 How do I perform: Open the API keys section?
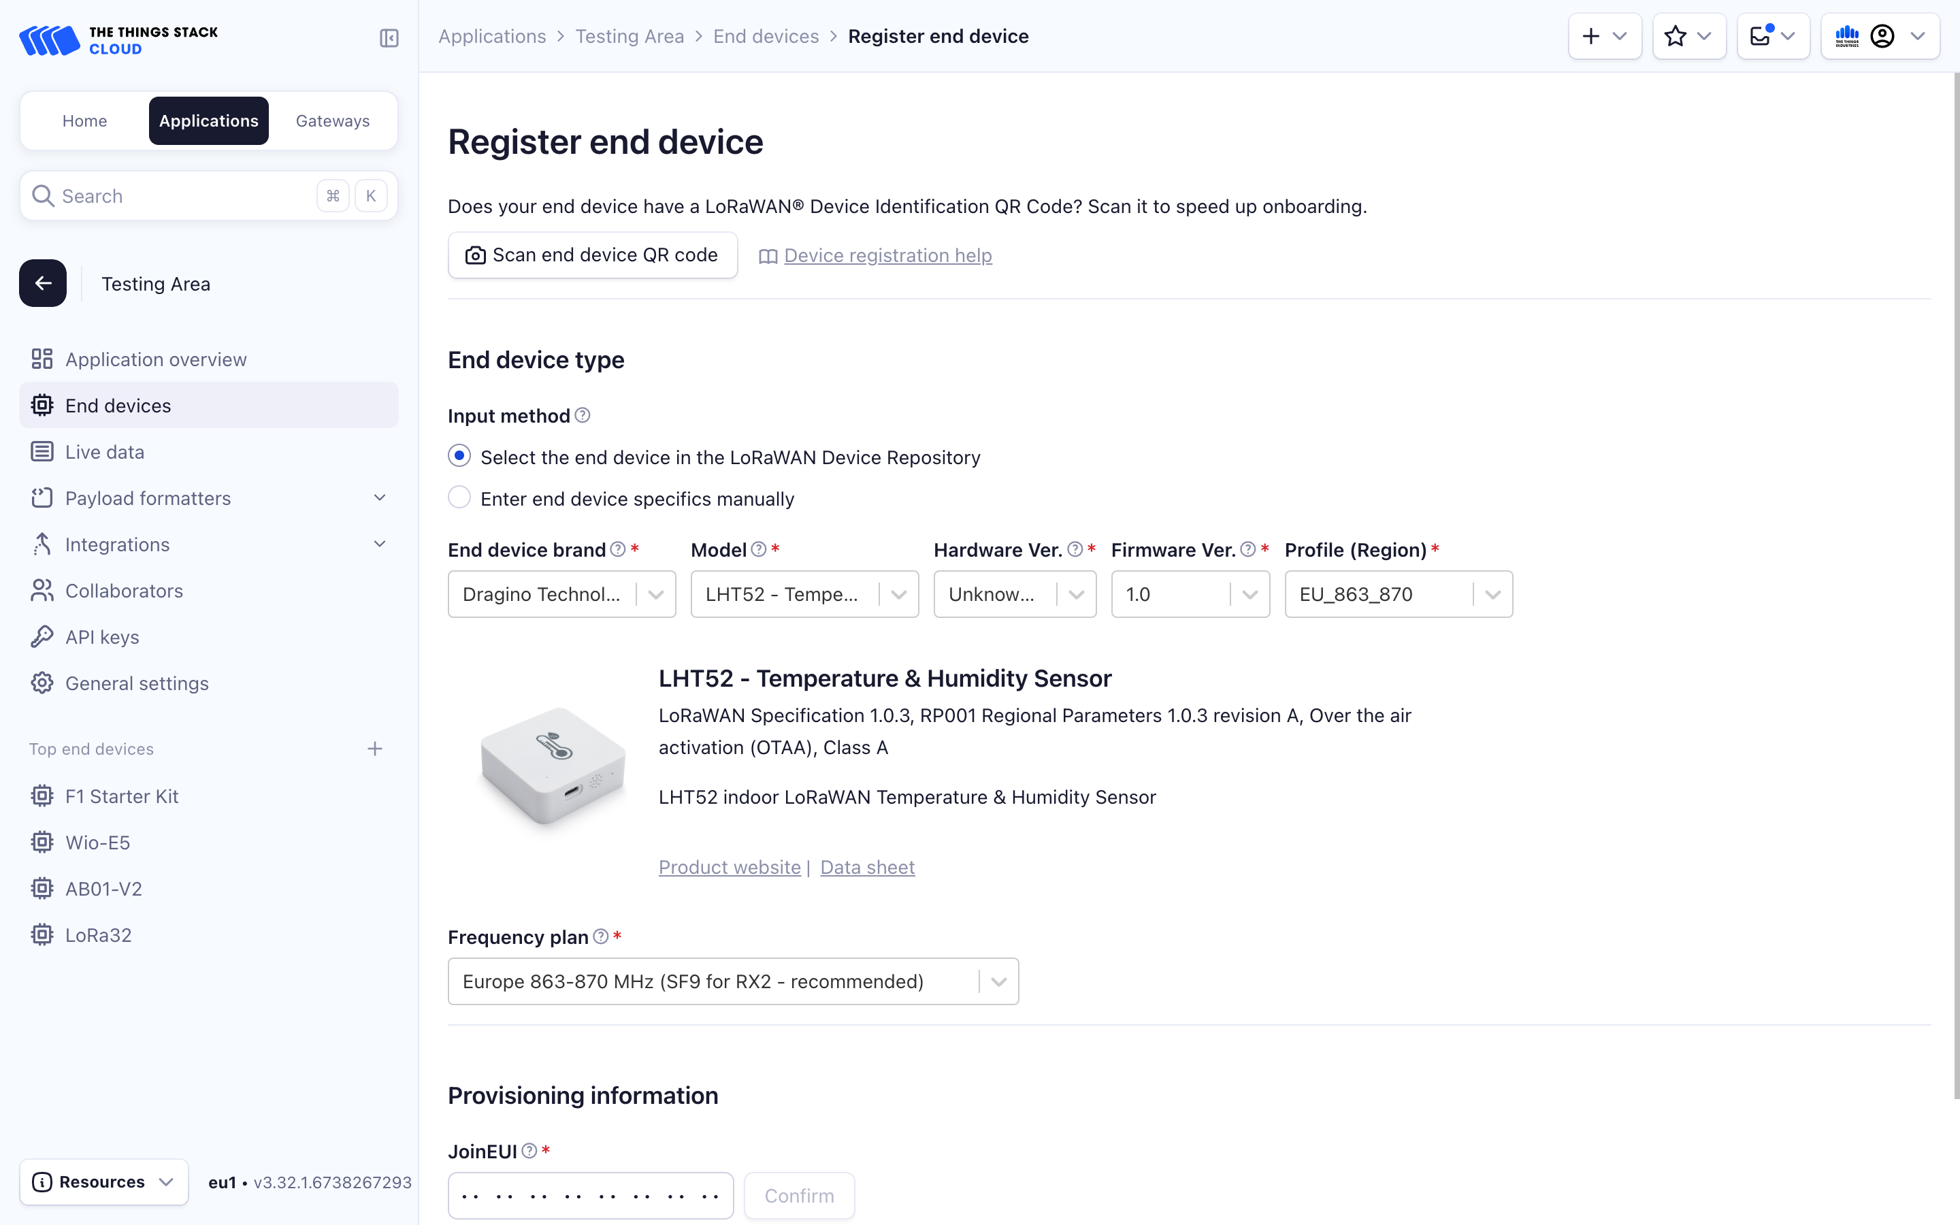(x=101, y=637)
